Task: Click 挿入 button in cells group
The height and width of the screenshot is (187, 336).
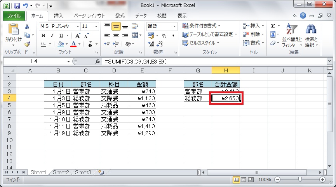Action: click(253, 26)
